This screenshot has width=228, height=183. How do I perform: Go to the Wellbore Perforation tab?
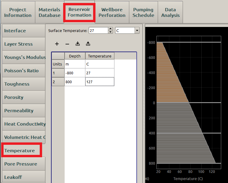click(112, 12)
